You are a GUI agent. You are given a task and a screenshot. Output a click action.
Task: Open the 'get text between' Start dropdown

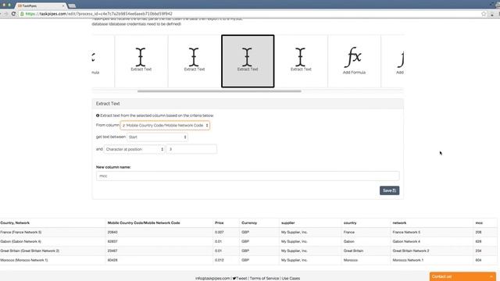158,137
